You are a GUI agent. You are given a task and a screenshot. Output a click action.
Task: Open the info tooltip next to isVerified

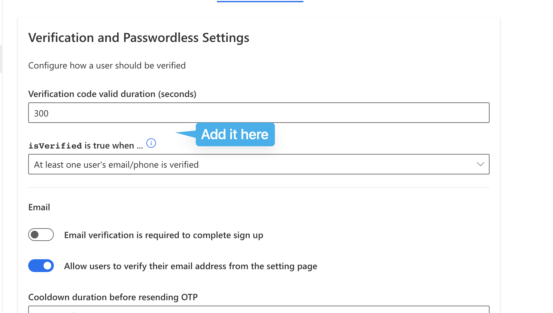[151, 143]
